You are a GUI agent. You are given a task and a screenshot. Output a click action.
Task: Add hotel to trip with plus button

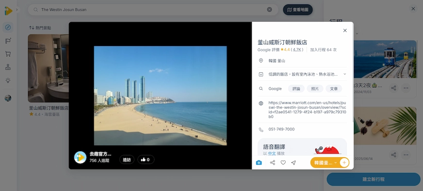[344, 163]
